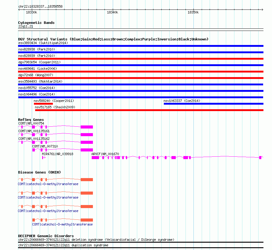Click the final ARVCF exon near right edge
This screenshot has height=250, width=272.
click(x=260, y=158)
